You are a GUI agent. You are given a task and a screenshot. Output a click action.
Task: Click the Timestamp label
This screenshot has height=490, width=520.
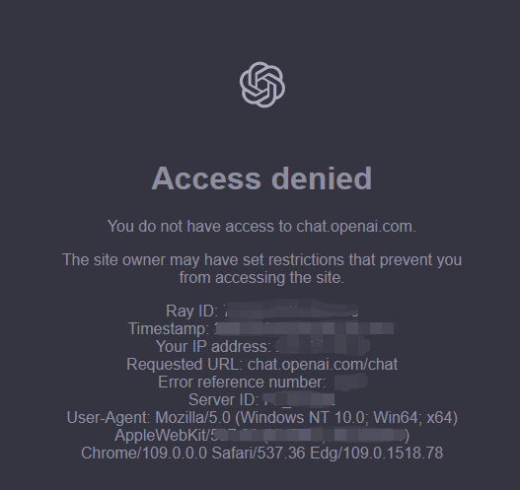[169, 329]
